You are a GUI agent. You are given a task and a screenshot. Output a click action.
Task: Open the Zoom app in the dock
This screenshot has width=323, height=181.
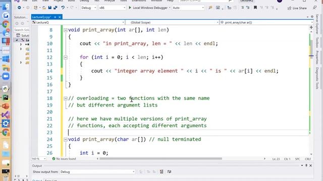click(6, 76)
